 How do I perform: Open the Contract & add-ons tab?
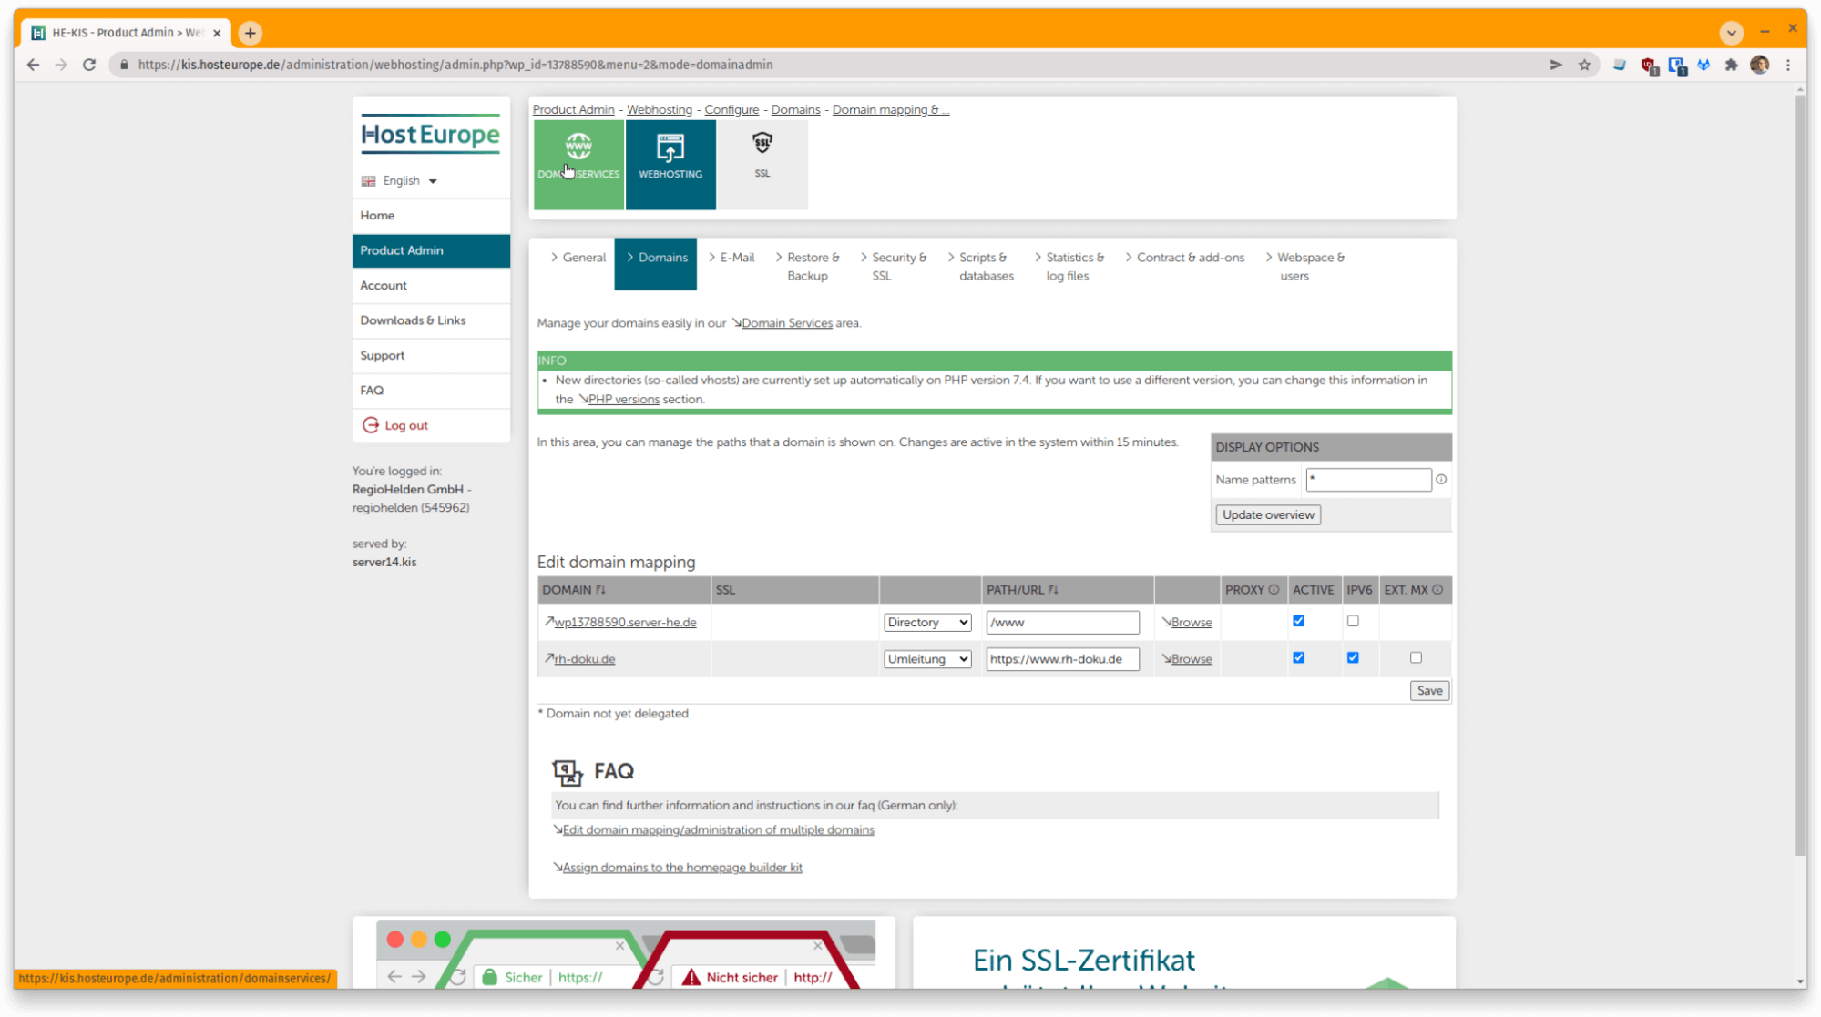pyautogui.click(x=1184, y=258)
